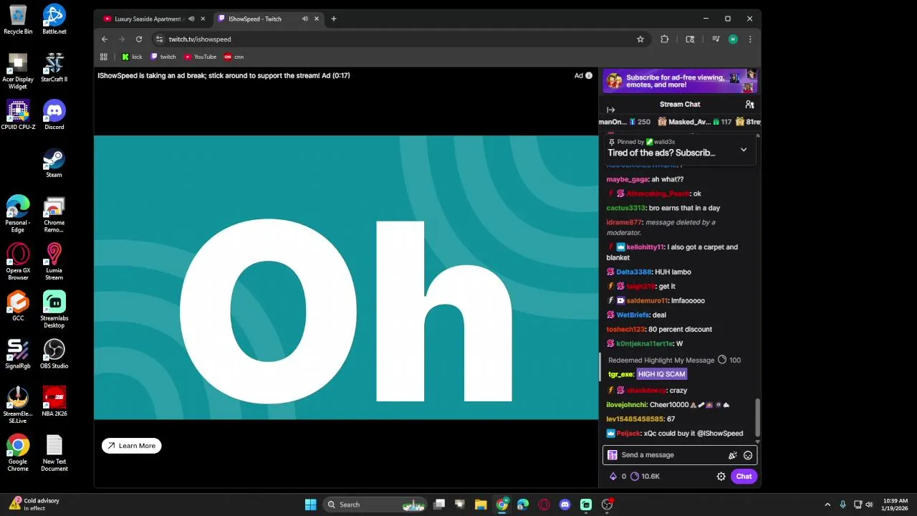
Task: Open OBS Studio desktop shortcut
Action: coord(54,354)
